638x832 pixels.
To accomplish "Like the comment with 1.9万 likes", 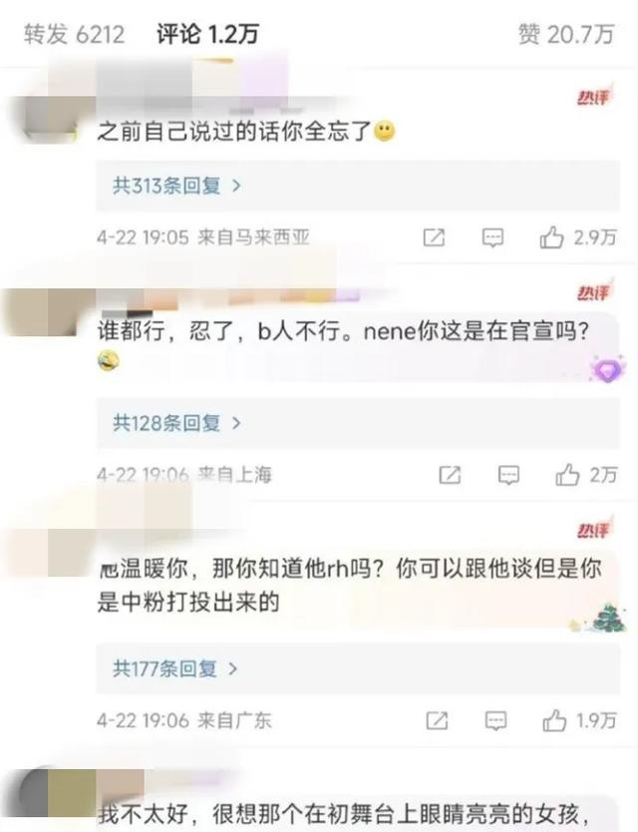I will 554,720.
